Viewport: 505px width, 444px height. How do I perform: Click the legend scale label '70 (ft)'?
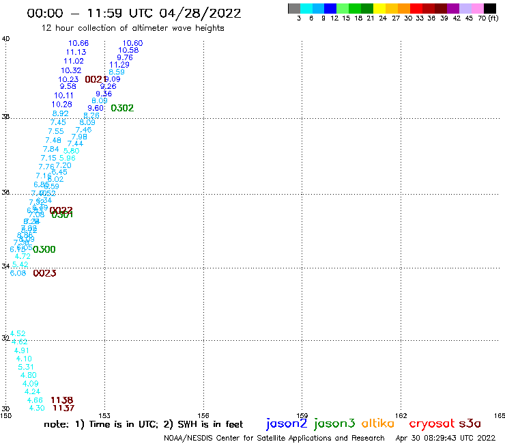[488, 18]
